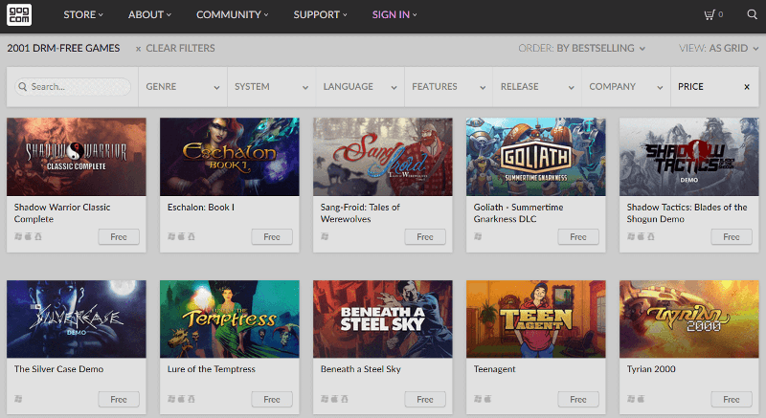The height and width of the screenshot is (418, 766).
Task: Open the STORE menu
Action: pos(83,14)
